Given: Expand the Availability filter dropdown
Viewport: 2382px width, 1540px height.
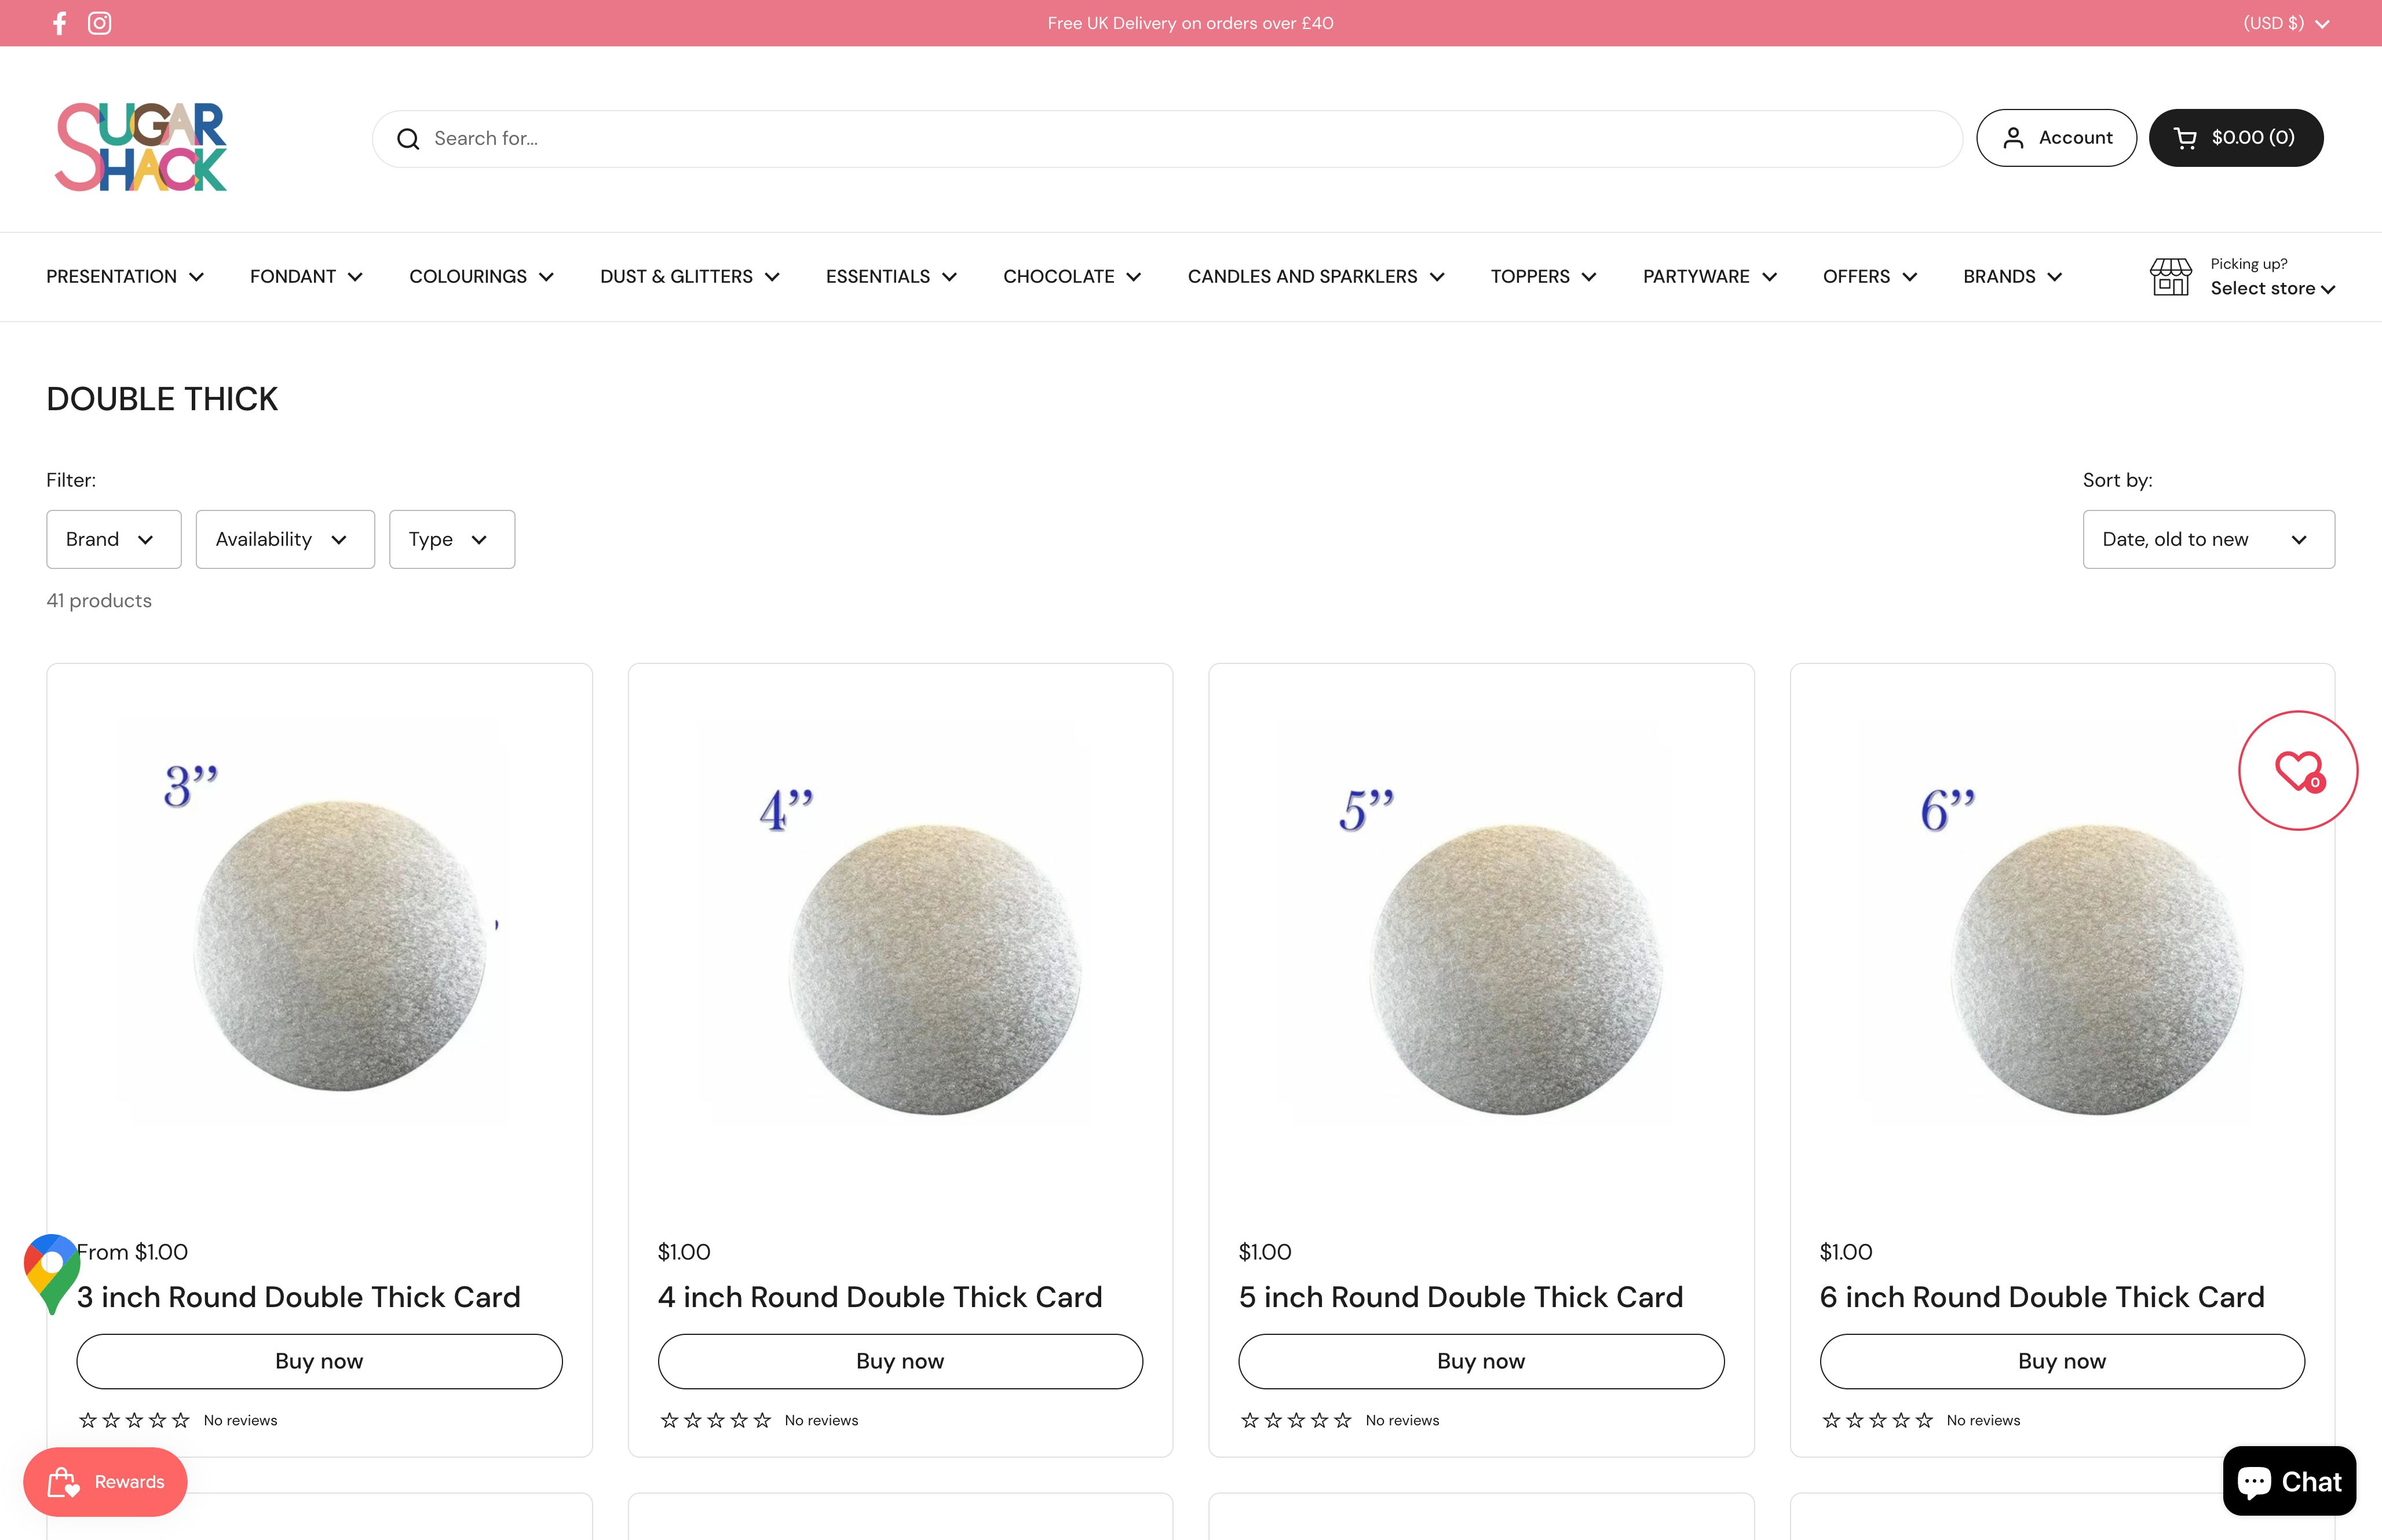Looking at the screenshot, I should [285, 539].
